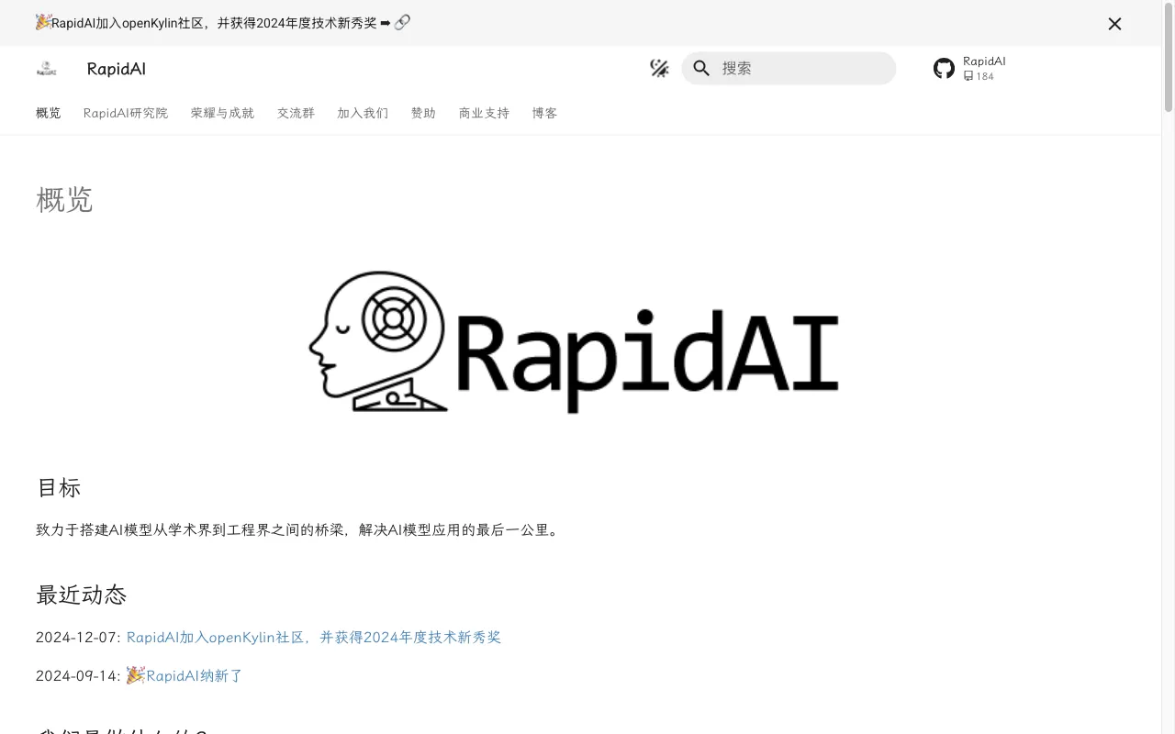Open the RapidAI加入openKylin社区 news link
Screen dimensions: 1175x734
click(314, 637)
